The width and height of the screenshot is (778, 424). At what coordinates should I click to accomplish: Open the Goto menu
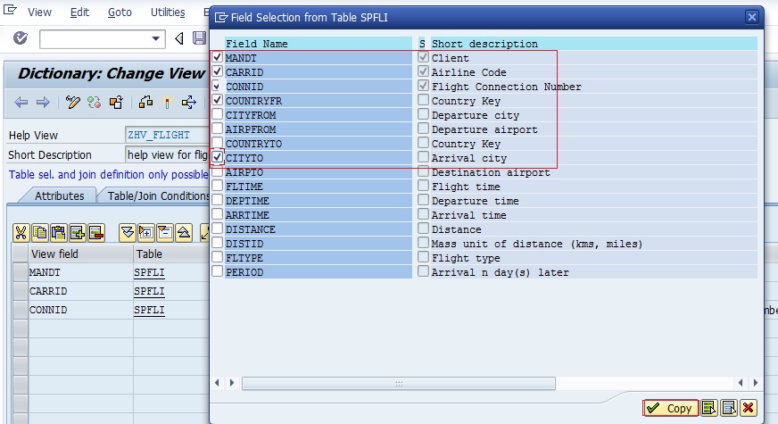click(120, 12)
